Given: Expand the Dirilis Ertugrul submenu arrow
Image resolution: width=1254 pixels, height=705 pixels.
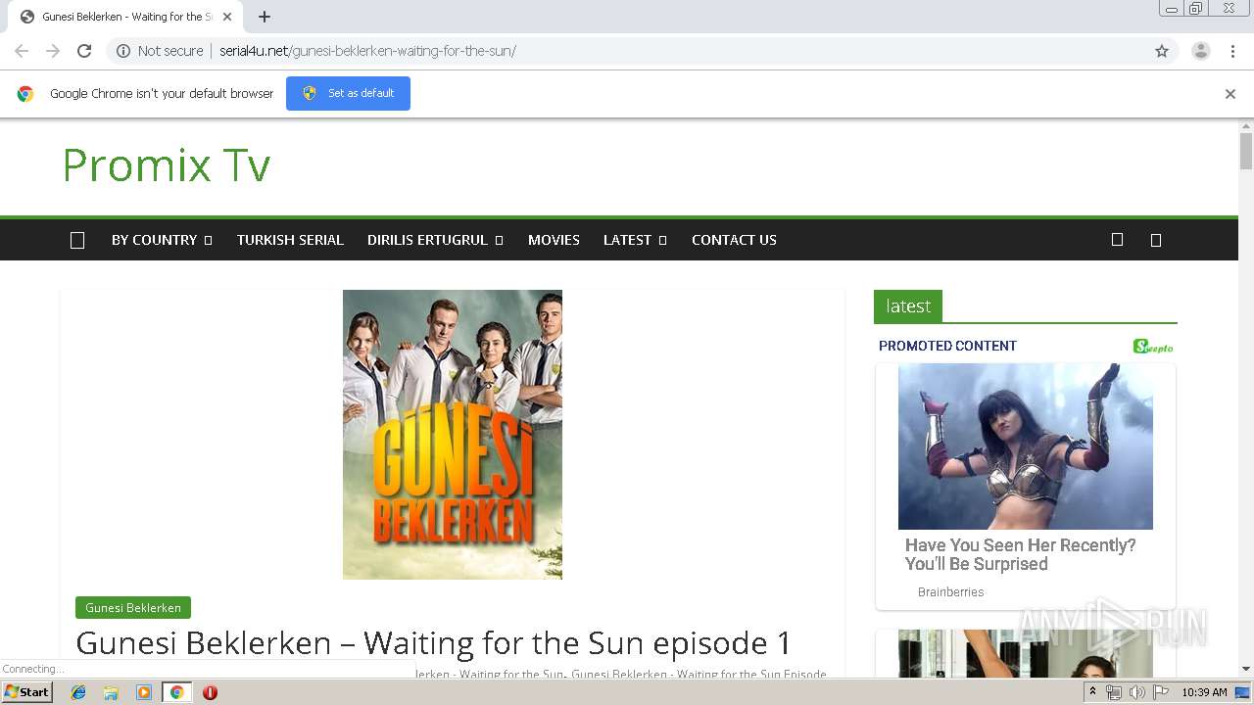Looking at the screenshot, I should [499, 240].
